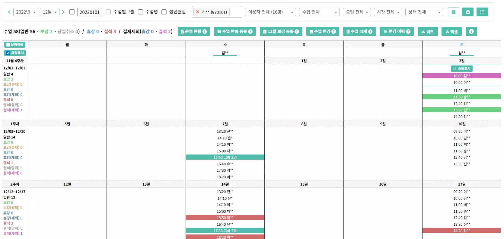Open help icon on 수업 반복 등록
The width and height of the screenshot is (504, 239).
click(250, 32)
